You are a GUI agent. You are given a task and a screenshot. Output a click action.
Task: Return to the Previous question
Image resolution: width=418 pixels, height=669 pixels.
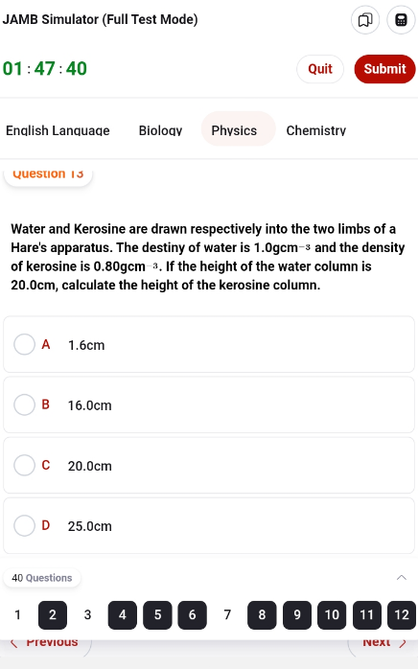[45, 642]
